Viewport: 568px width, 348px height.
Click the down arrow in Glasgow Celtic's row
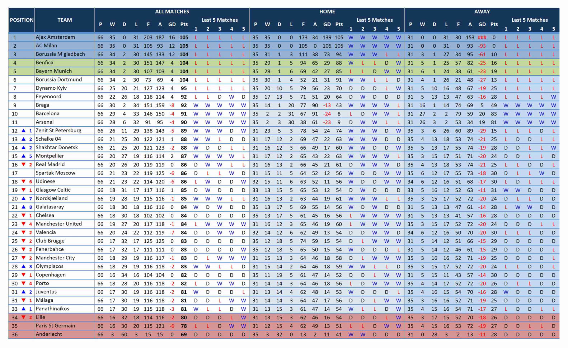click(x=23, y=190)
